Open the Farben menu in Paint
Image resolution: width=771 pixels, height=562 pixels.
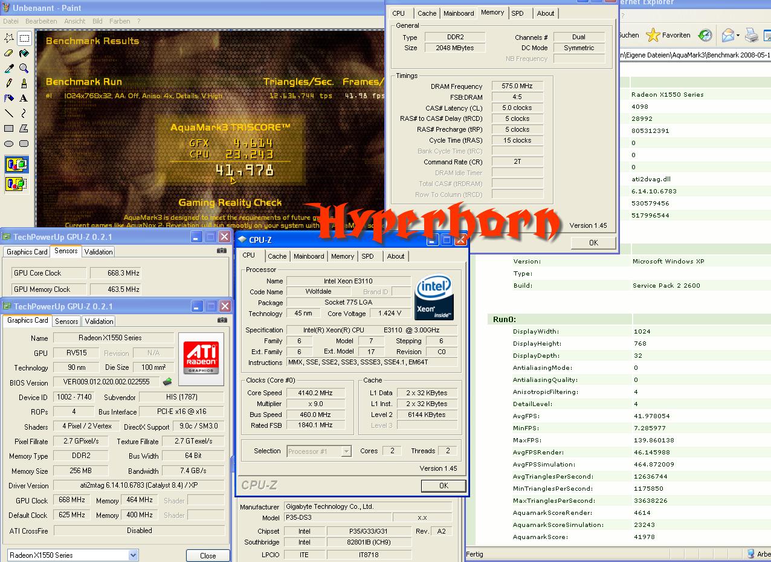point(120,21)
